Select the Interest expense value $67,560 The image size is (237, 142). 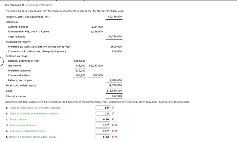point(117,96)
